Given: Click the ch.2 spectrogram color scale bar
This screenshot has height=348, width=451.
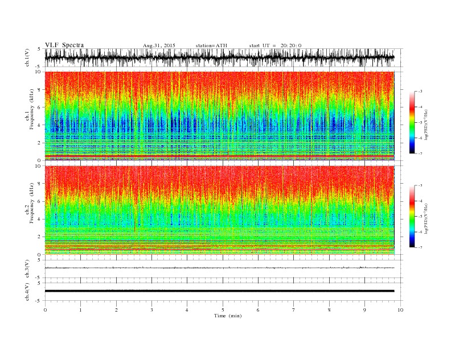Looking at the screenshot, I should coord(412,217).
